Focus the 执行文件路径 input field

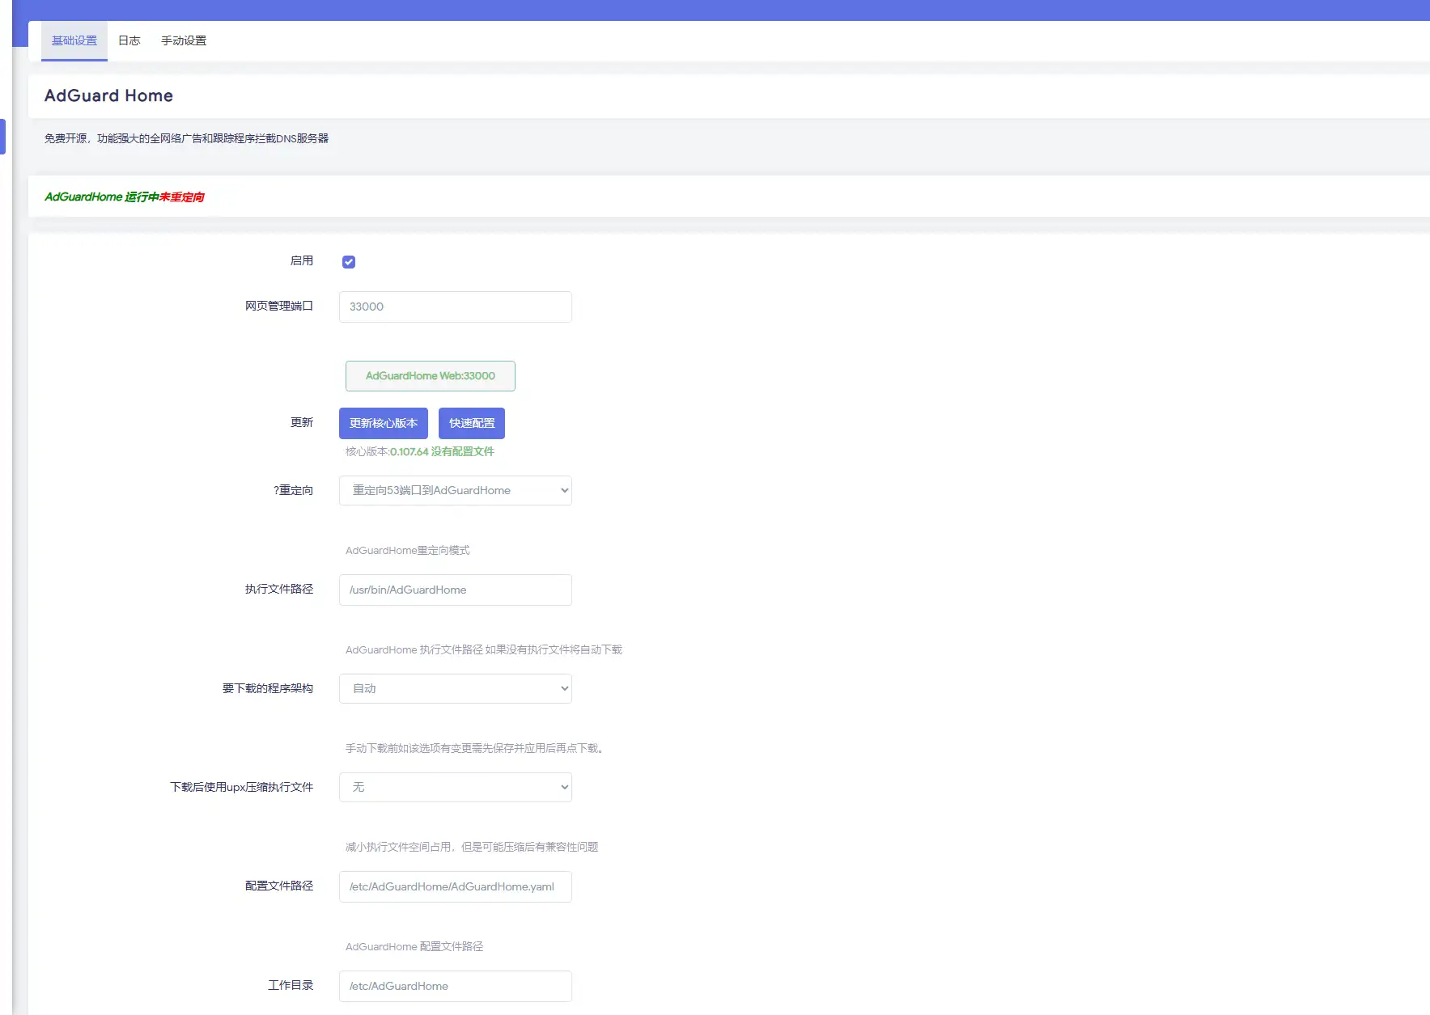455,590
